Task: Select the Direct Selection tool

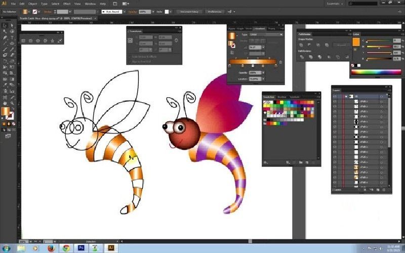Action: click(12, 25)
